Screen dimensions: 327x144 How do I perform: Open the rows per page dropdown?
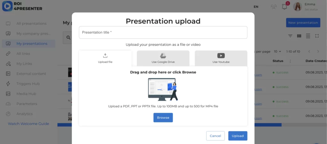pos(278,51)
